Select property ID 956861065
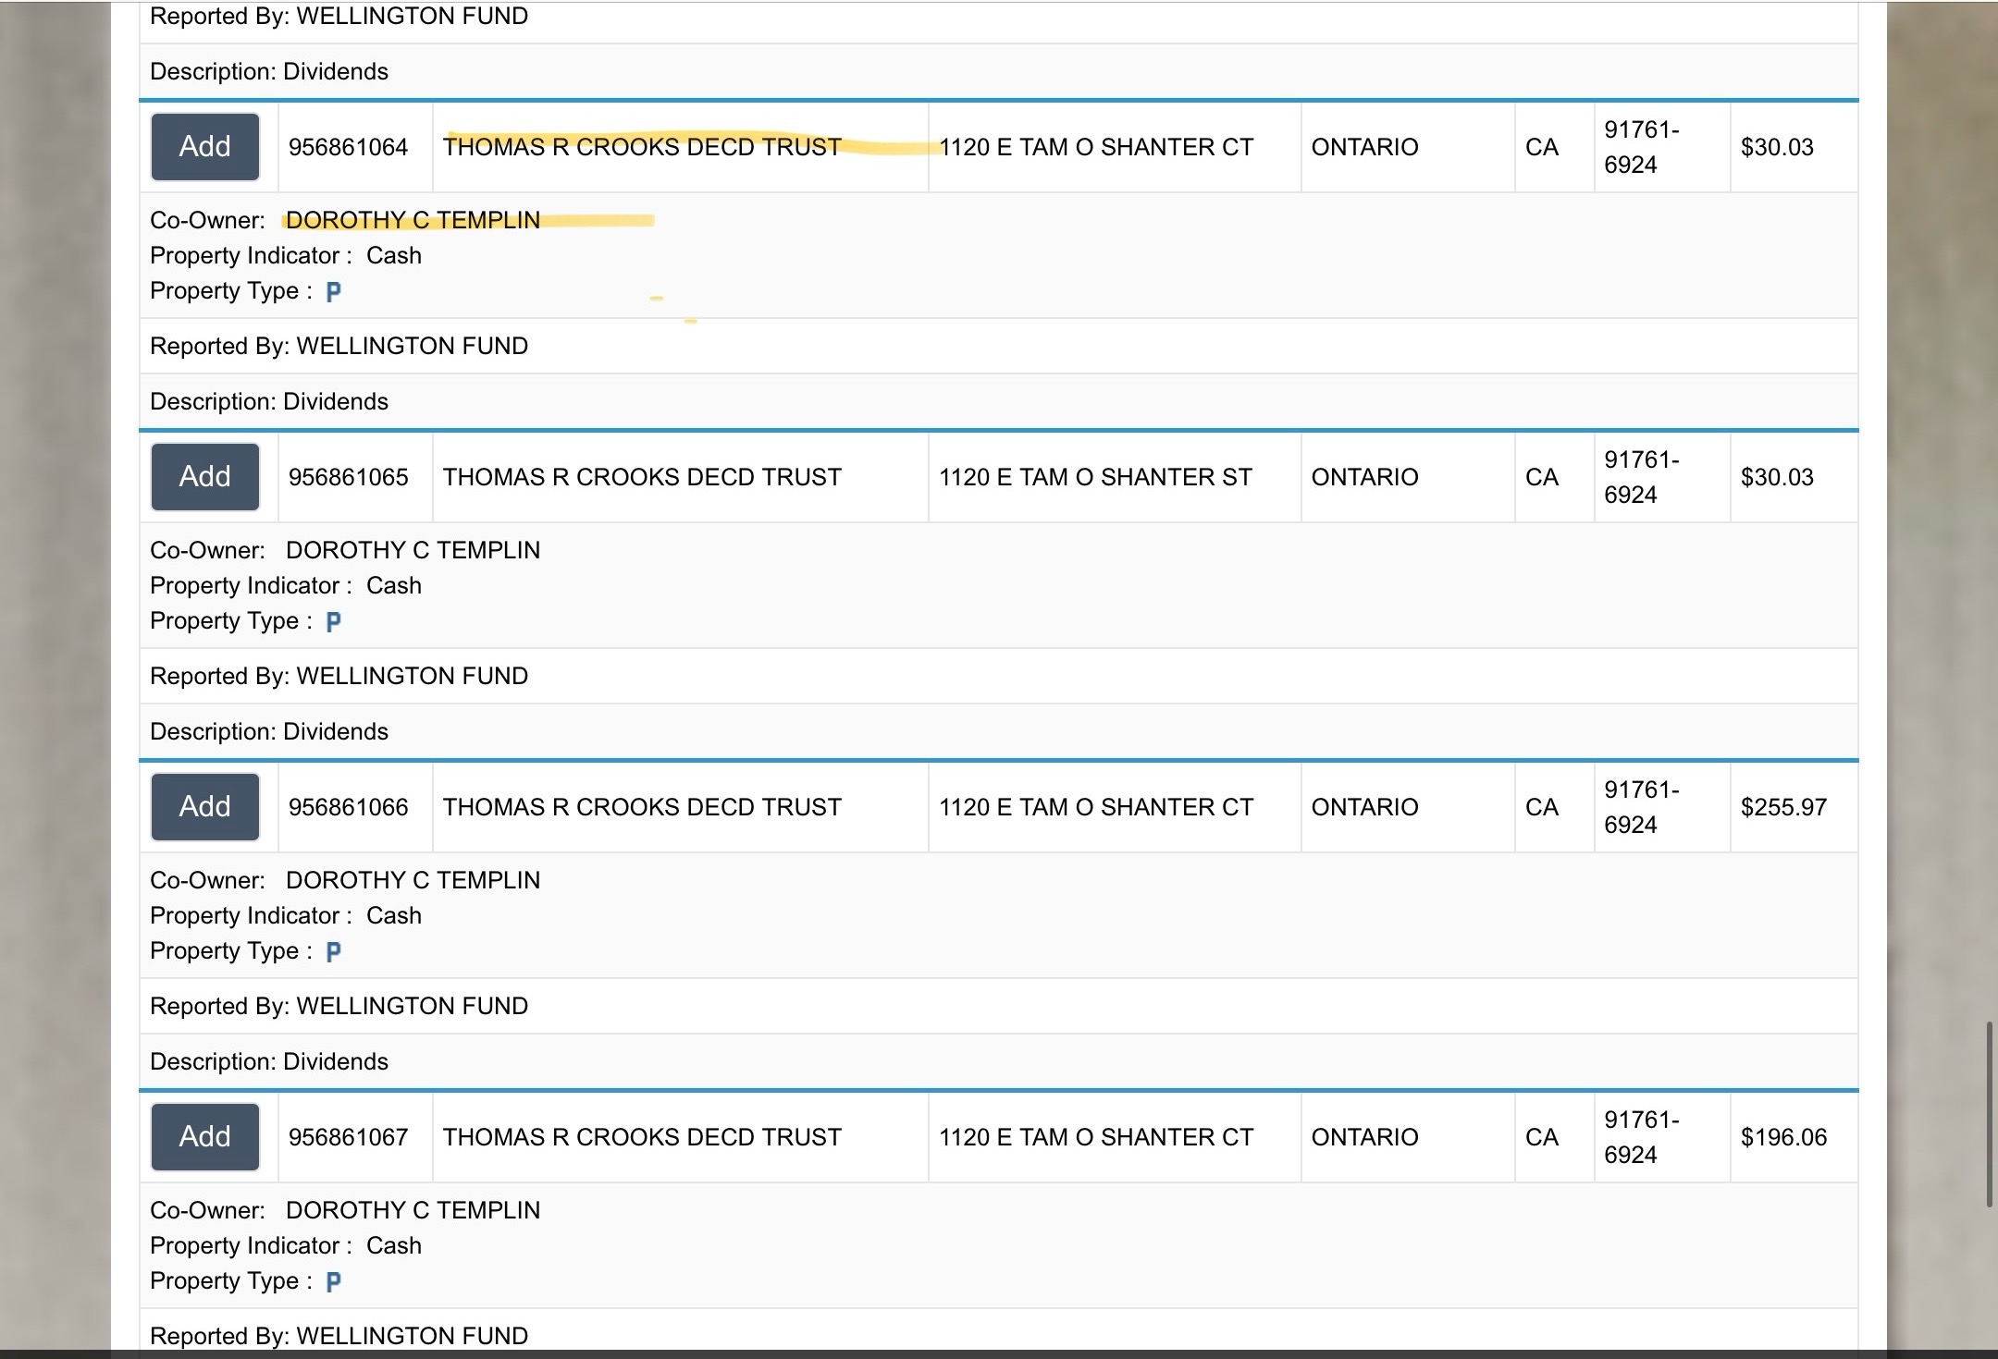Screen dimensions: 1998x1359 click(348, 477)
